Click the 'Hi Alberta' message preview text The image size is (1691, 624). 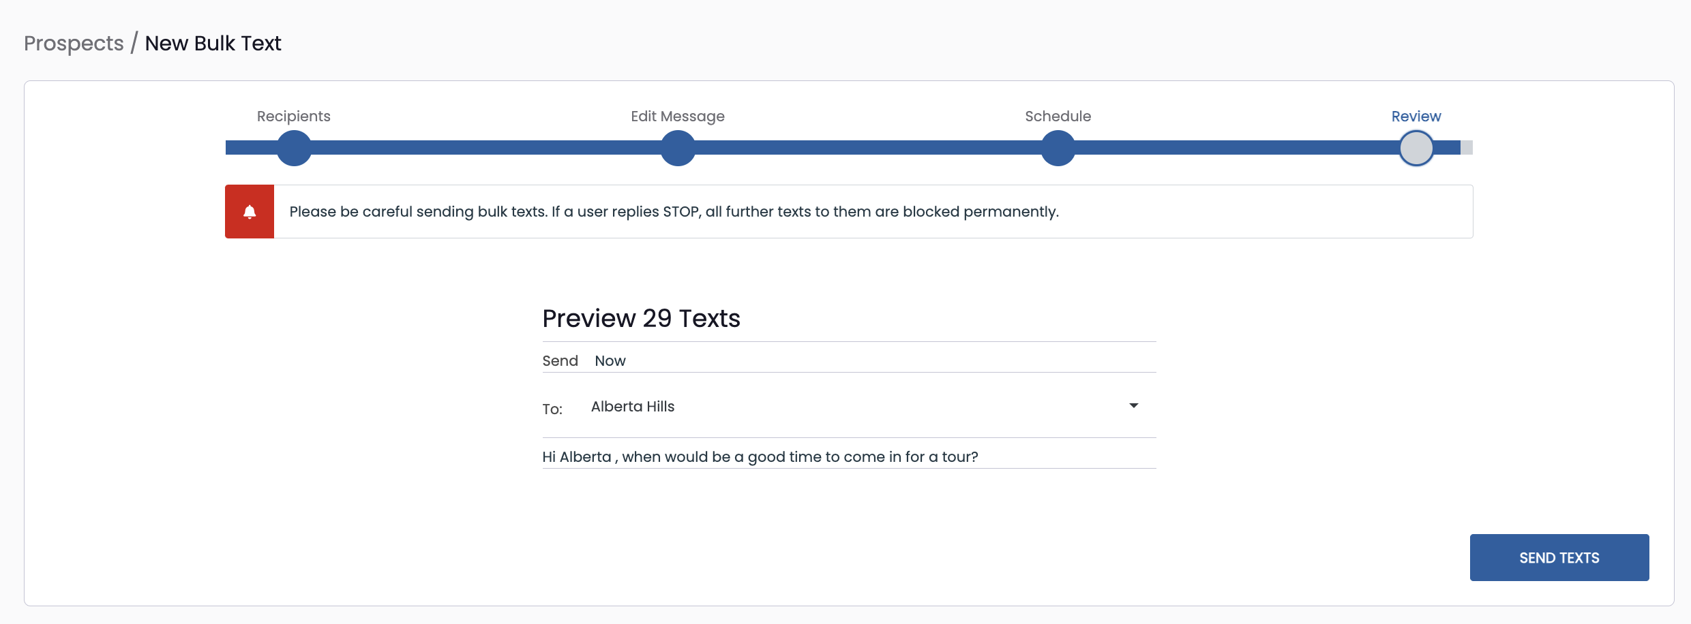point(760,457)
